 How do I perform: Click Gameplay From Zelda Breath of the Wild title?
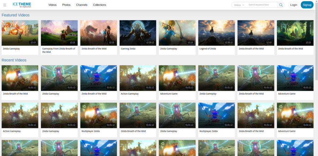coord(59,50)
